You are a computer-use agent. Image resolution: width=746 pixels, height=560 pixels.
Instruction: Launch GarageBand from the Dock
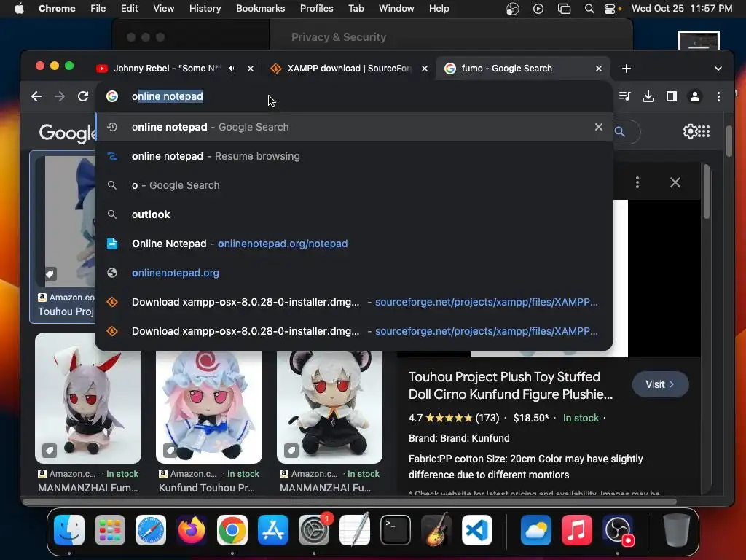(436, 530)
